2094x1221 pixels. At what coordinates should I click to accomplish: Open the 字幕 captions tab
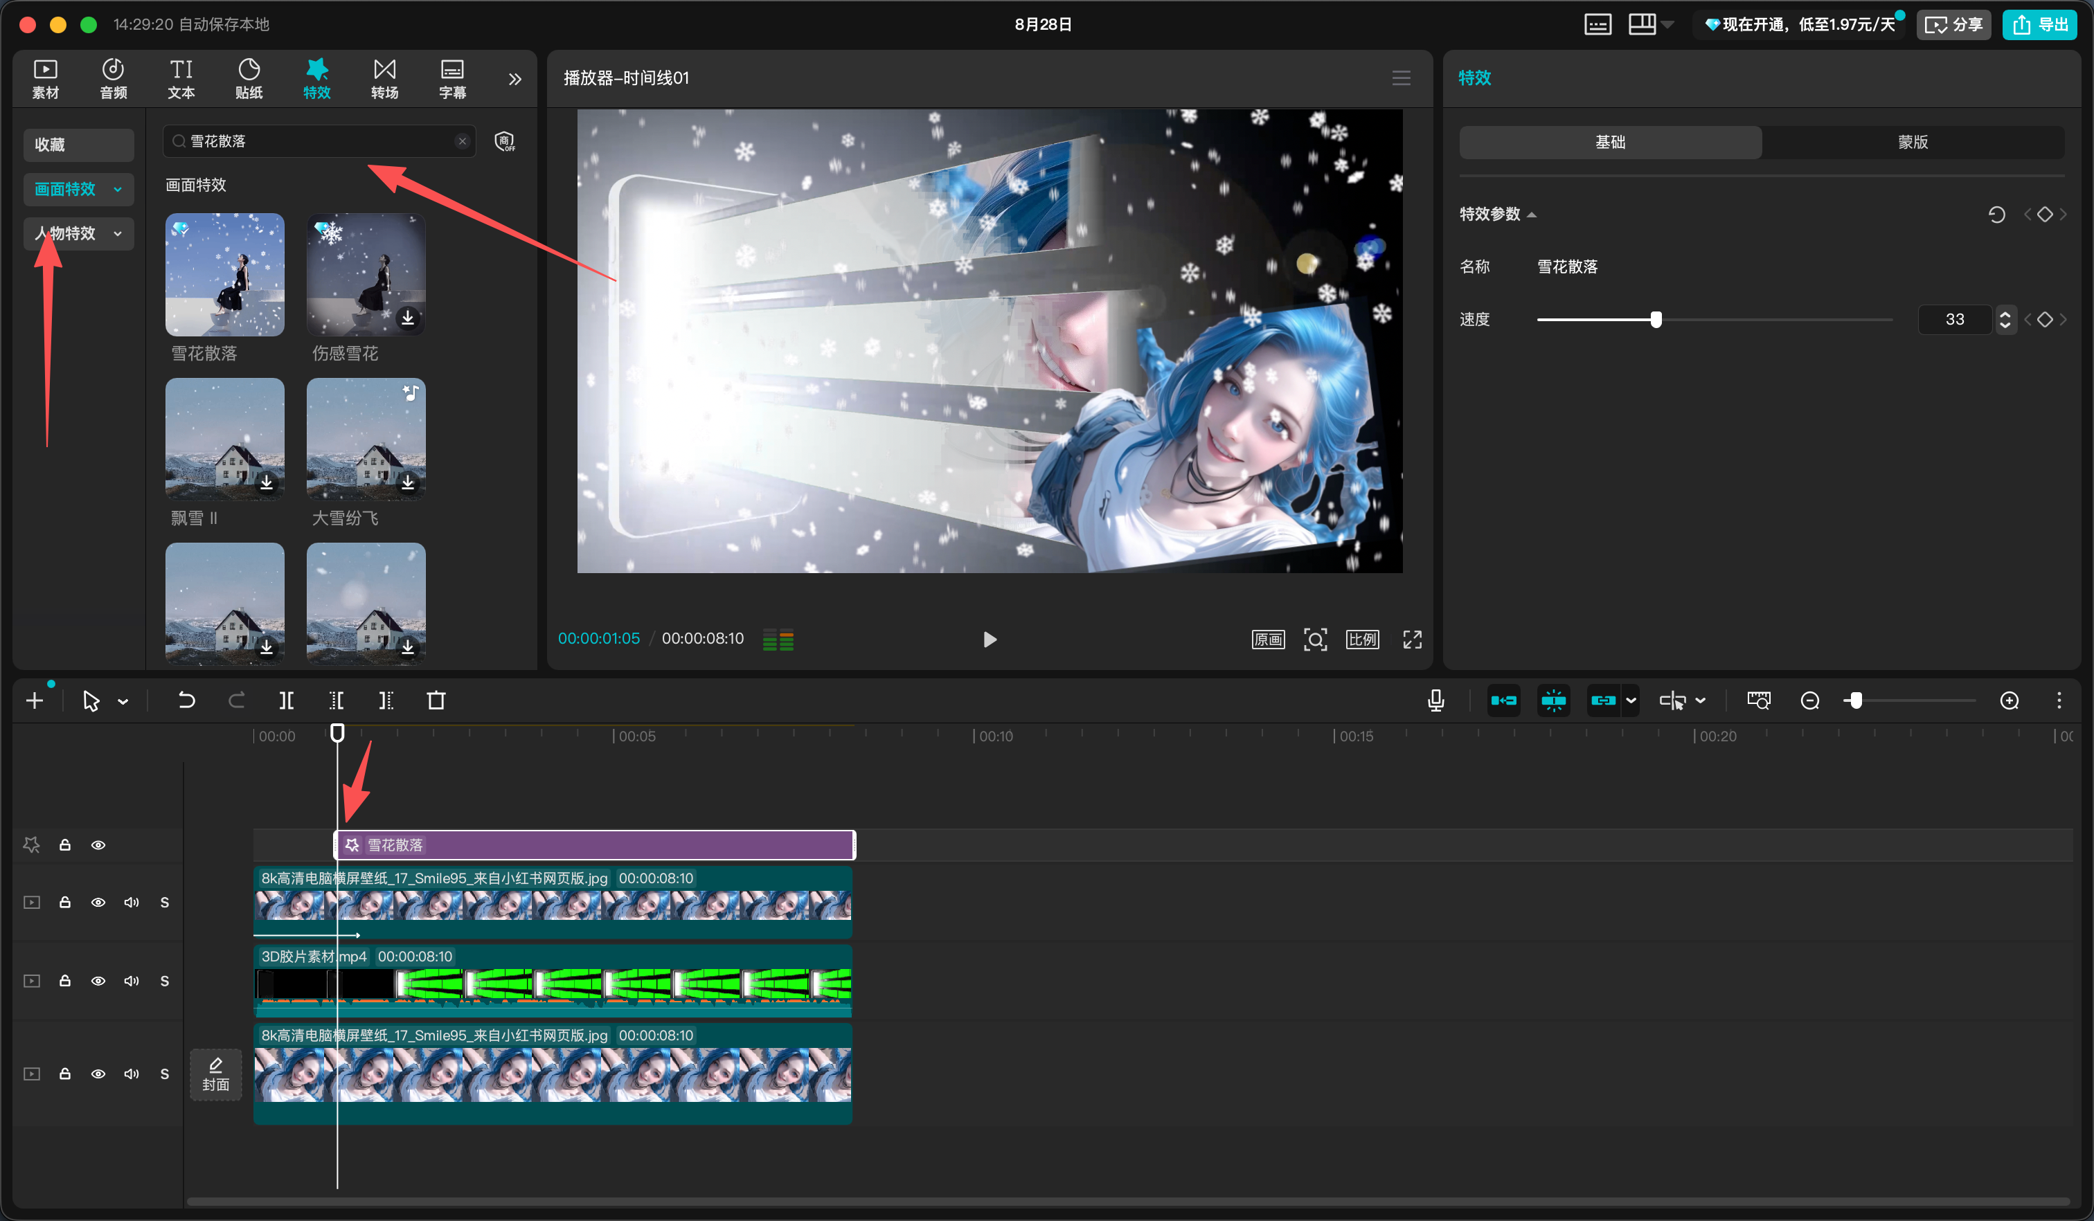[x=453, y=78]
